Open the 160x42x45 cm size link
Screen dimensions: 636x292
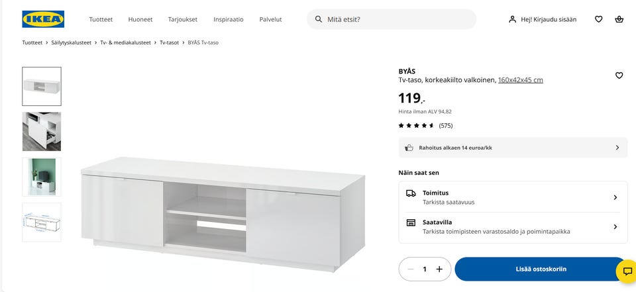coord(521,80)
